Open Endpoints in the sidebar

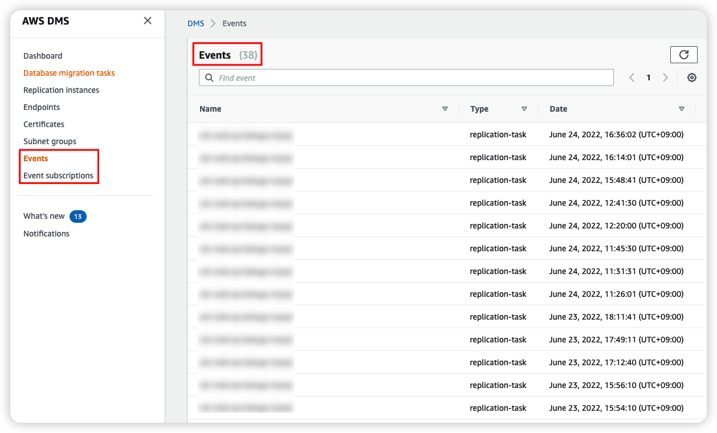pyautogui.click(x=42, y=107)
